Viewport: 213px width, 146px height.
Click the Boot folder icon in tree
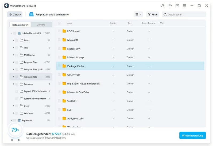tap(21, 40)
